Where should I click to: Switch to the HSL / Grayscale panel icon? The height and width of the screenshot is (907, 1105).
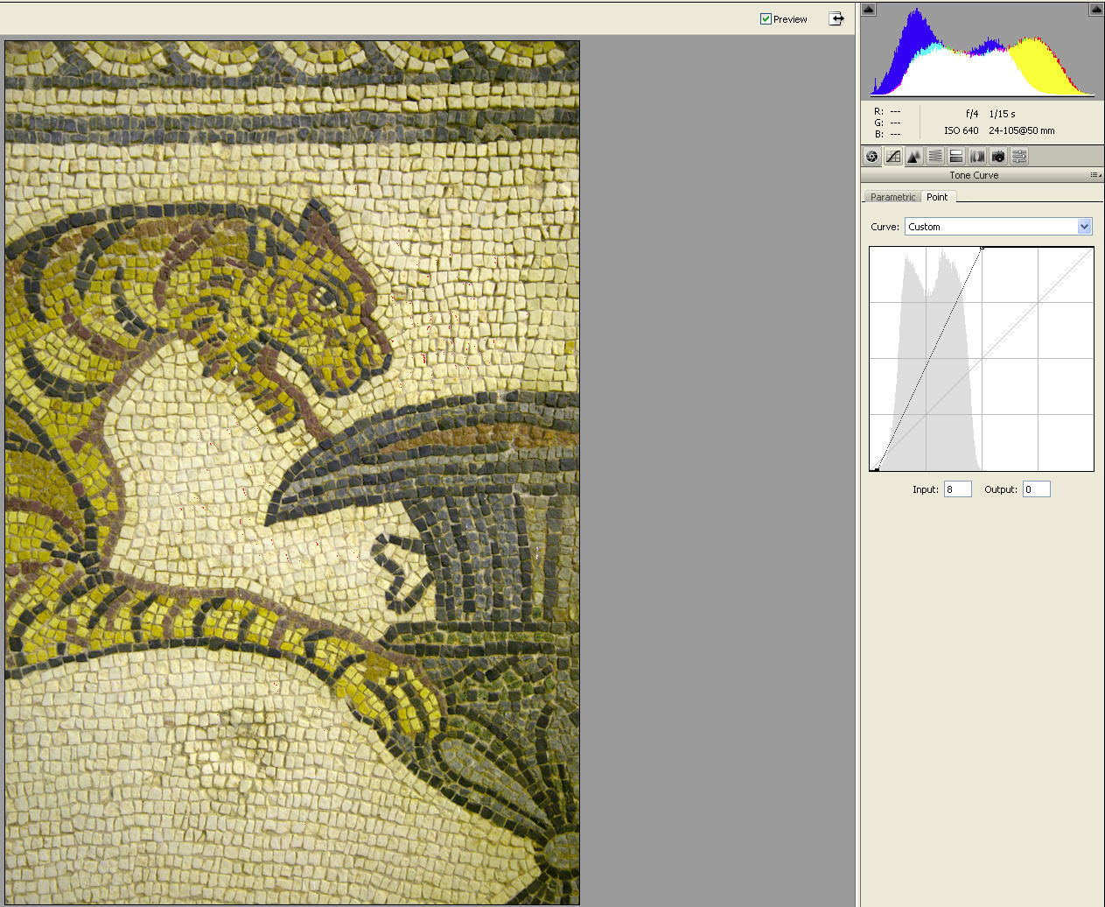tap(934, 157)
